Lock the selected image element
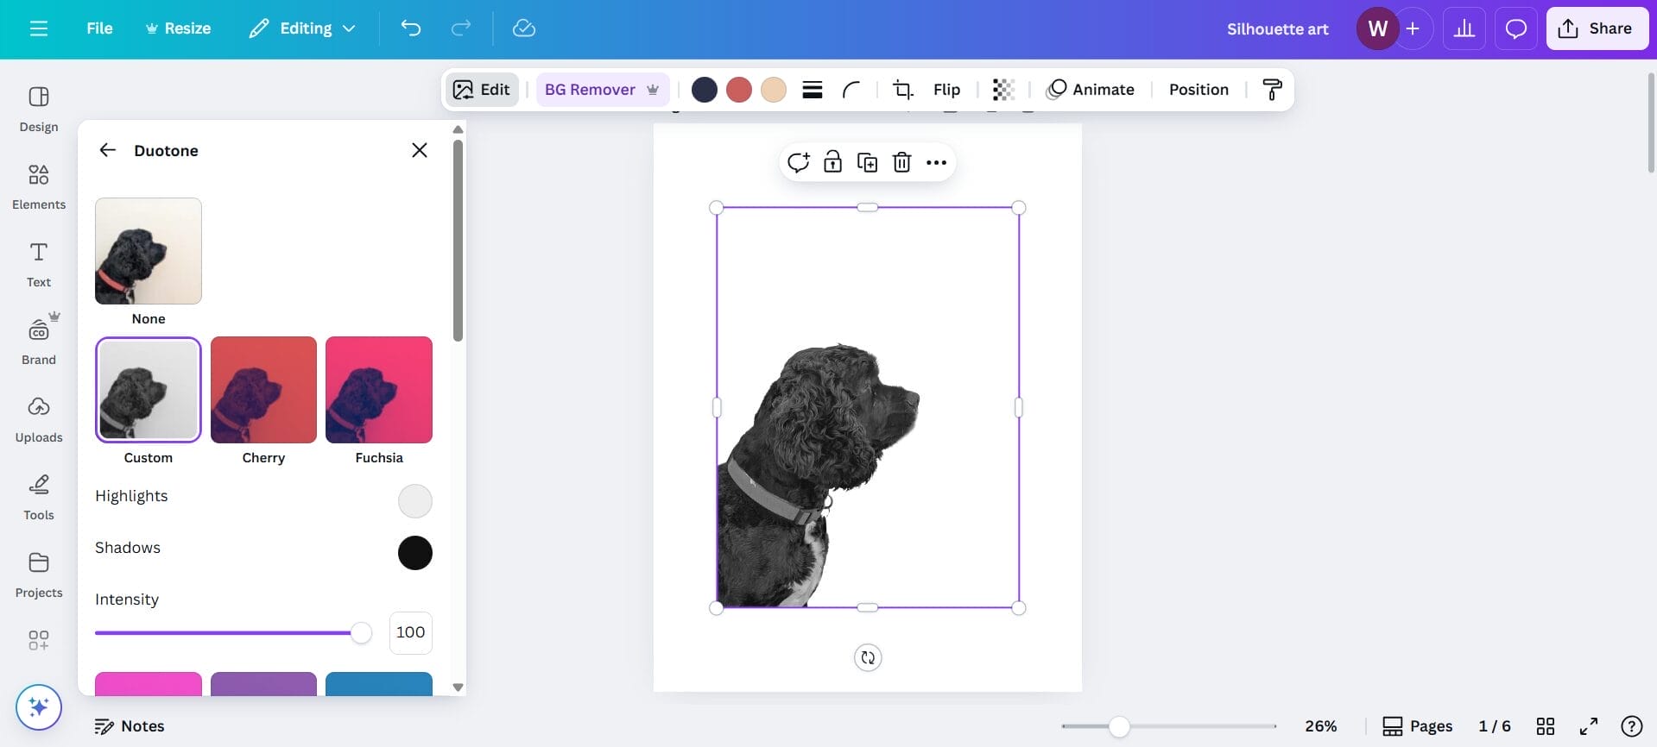This screenshot has height=747, width=1657. pyautogui.click(x=833, y=162)
